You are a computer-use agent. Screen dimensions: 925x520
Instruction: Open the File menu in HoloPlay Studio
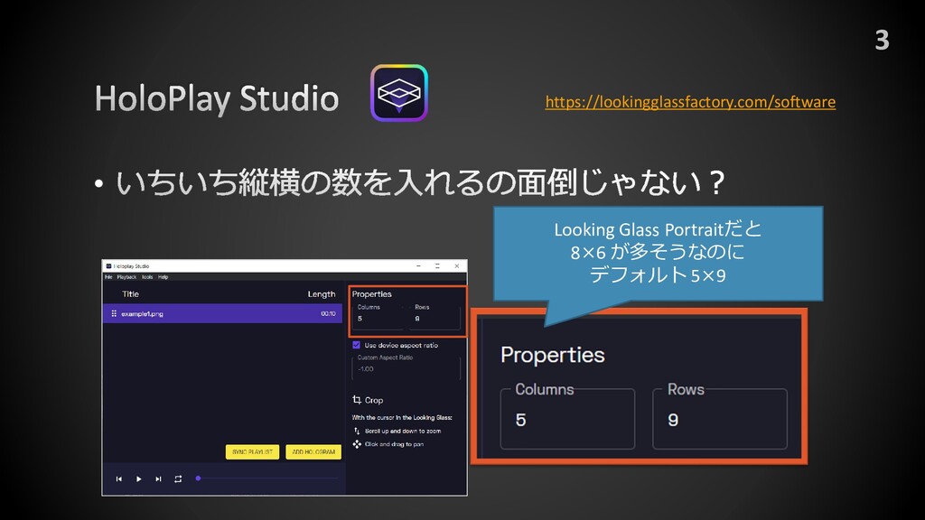coord(108,277)
